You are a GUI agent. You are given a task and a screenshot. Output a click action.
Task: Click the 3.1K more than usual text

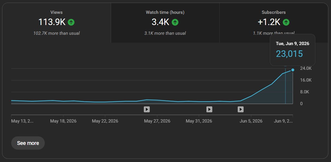[x=165, y=33]
